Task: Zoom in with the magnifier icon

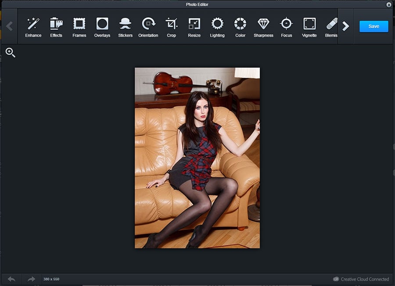Action: 11,53
